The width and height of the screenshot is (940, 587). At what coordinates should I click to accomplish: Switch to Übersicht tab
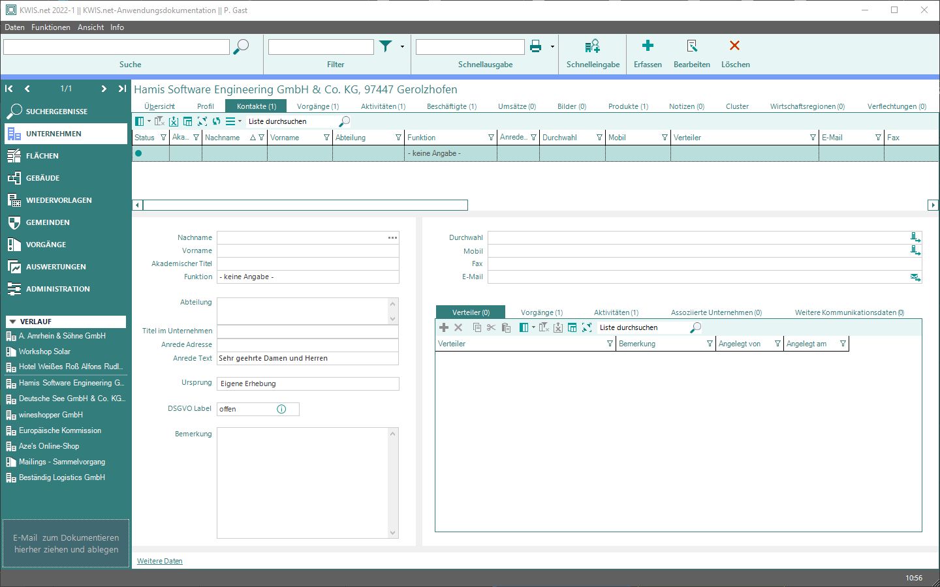[159, 106]
